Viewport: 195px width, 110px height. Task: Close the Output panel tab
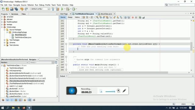click(x=67, y=76)
